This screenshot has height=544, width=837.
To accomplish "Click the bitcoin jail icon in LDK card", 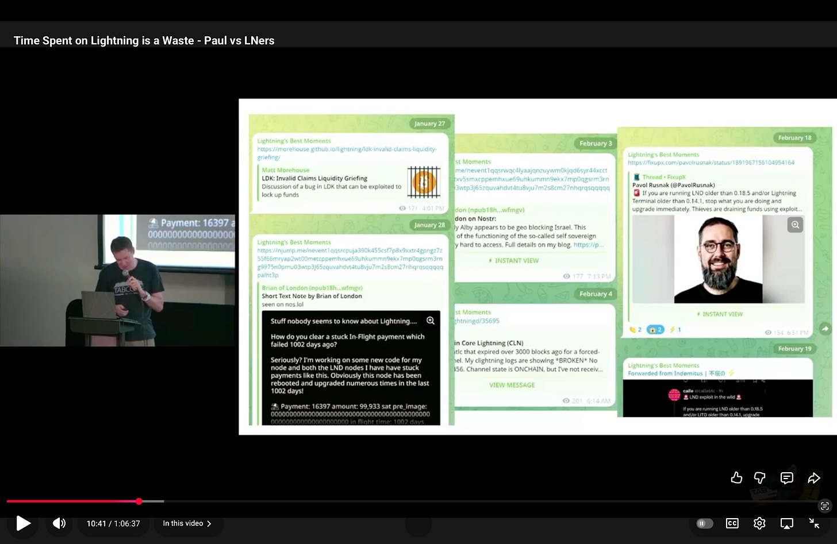I will click(x=424, y=182).
